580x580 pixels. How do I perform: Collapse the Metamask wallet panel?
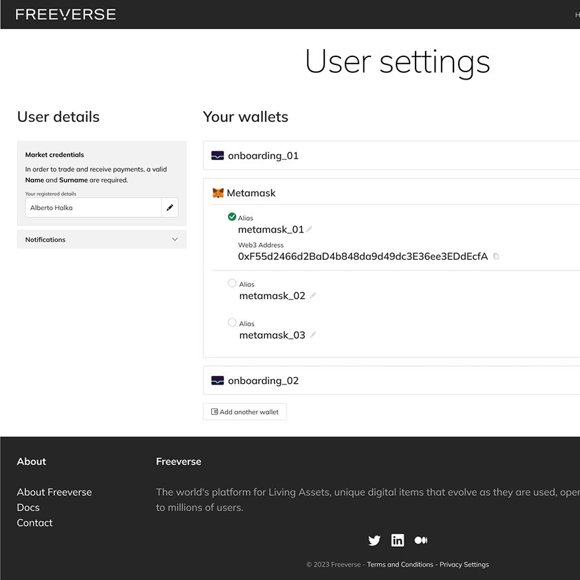point(391,193)
